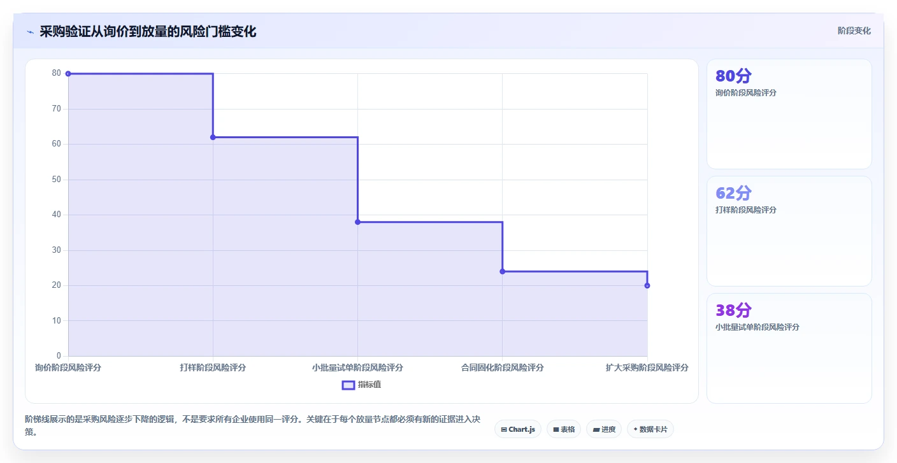The image size is (897, 463).
Task: Click x-axis label 小批量试单阶段风险评分
Action: (x=357, y=367)
